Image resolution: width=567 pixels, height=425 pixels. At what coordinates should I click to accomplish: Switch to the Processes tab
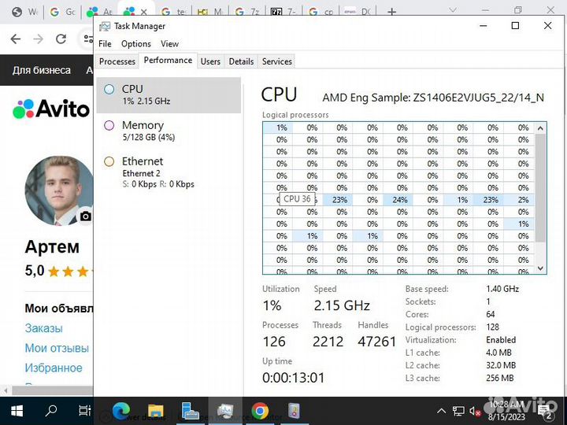point(117,61)
